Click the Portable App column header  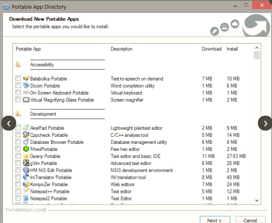click(x=28, y=49)
